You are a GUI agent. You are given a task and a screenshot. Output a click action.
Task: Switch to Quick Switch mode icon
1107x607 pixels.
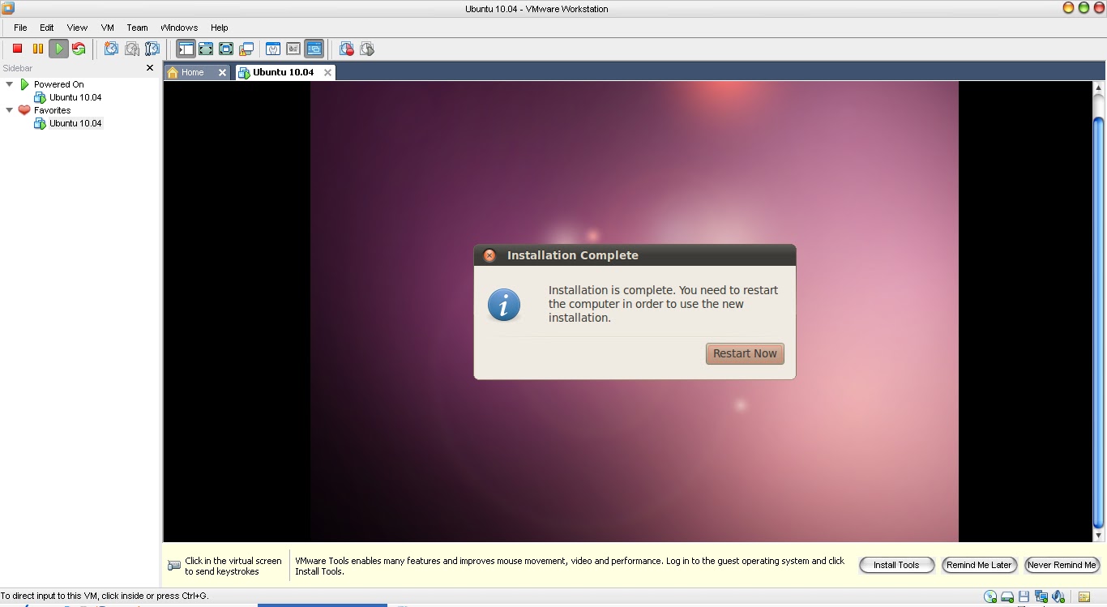coord(206,49)
